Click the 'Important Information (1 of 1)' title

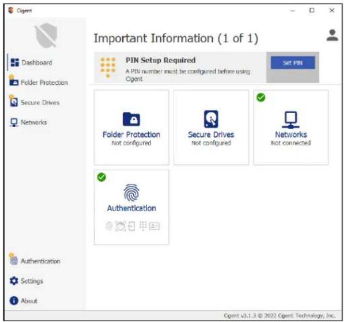[176, 38]
